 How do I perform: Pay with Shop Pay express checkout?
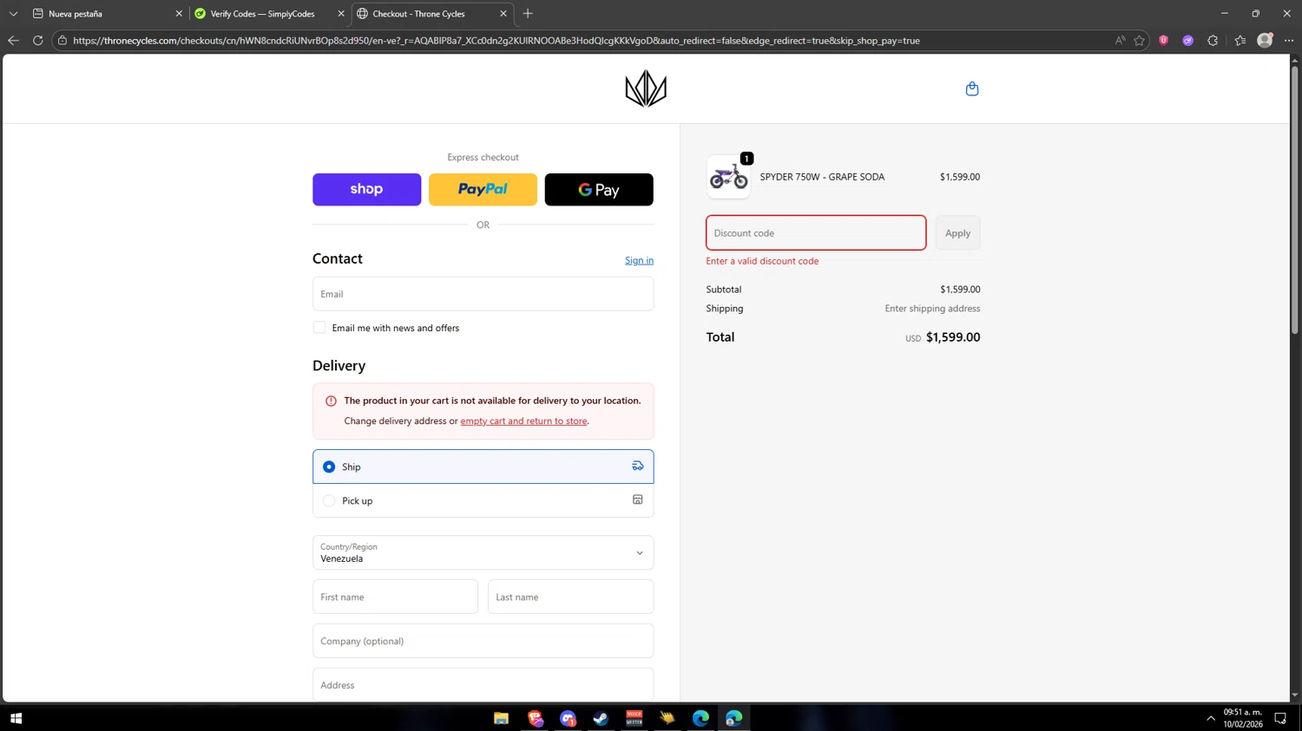pos(367,189)
